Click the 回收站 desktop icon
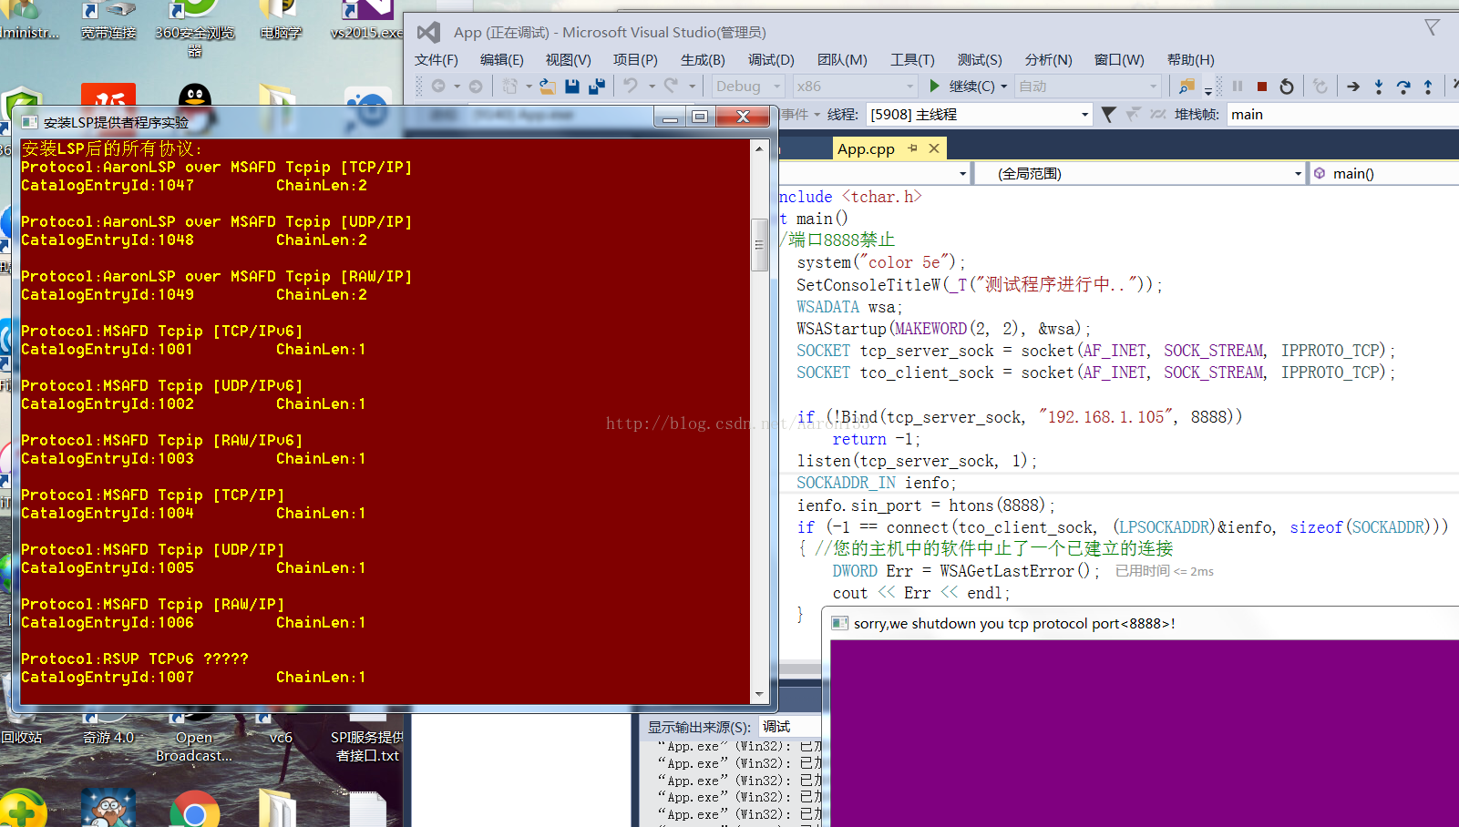The image size is (1459, 827). 21,724
